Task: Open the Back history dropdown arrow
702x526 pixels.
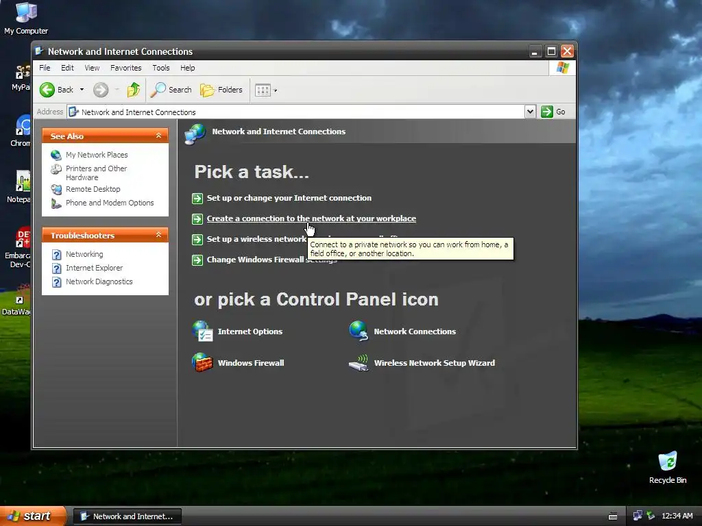Action: coord(82,90)
